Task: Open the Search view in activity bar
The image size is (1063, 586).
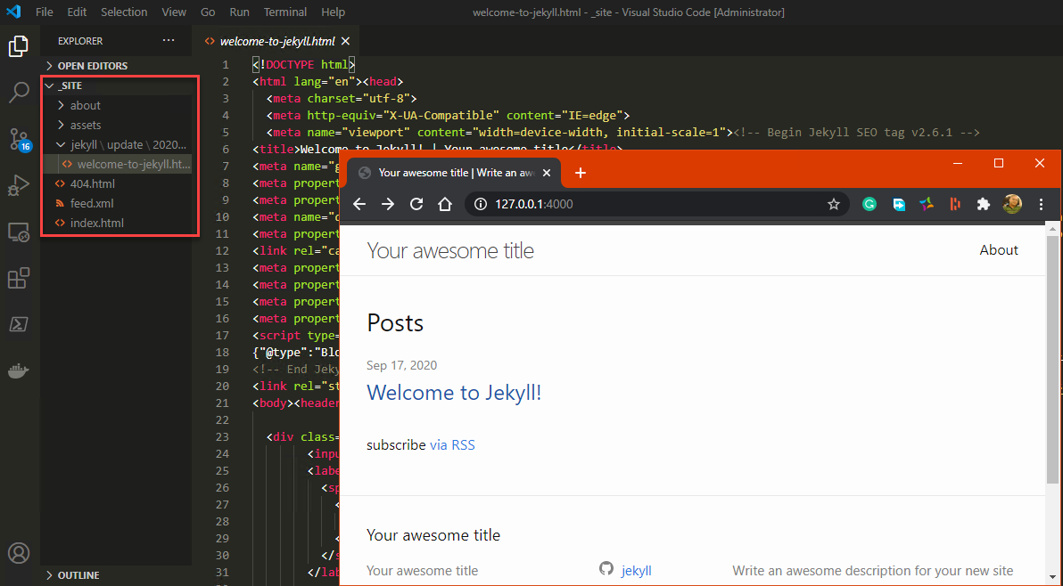Action: point(19,92)
